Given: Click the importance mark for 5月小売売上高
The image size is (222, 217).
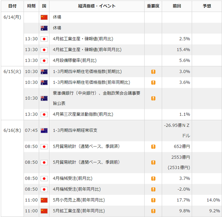Looking at the screenshot, I should click(x=153, y=200).
